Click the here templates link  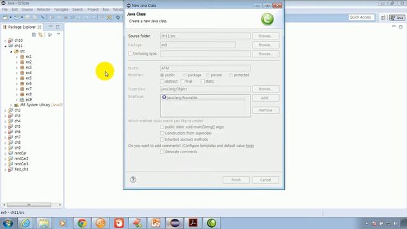(249, 146)
